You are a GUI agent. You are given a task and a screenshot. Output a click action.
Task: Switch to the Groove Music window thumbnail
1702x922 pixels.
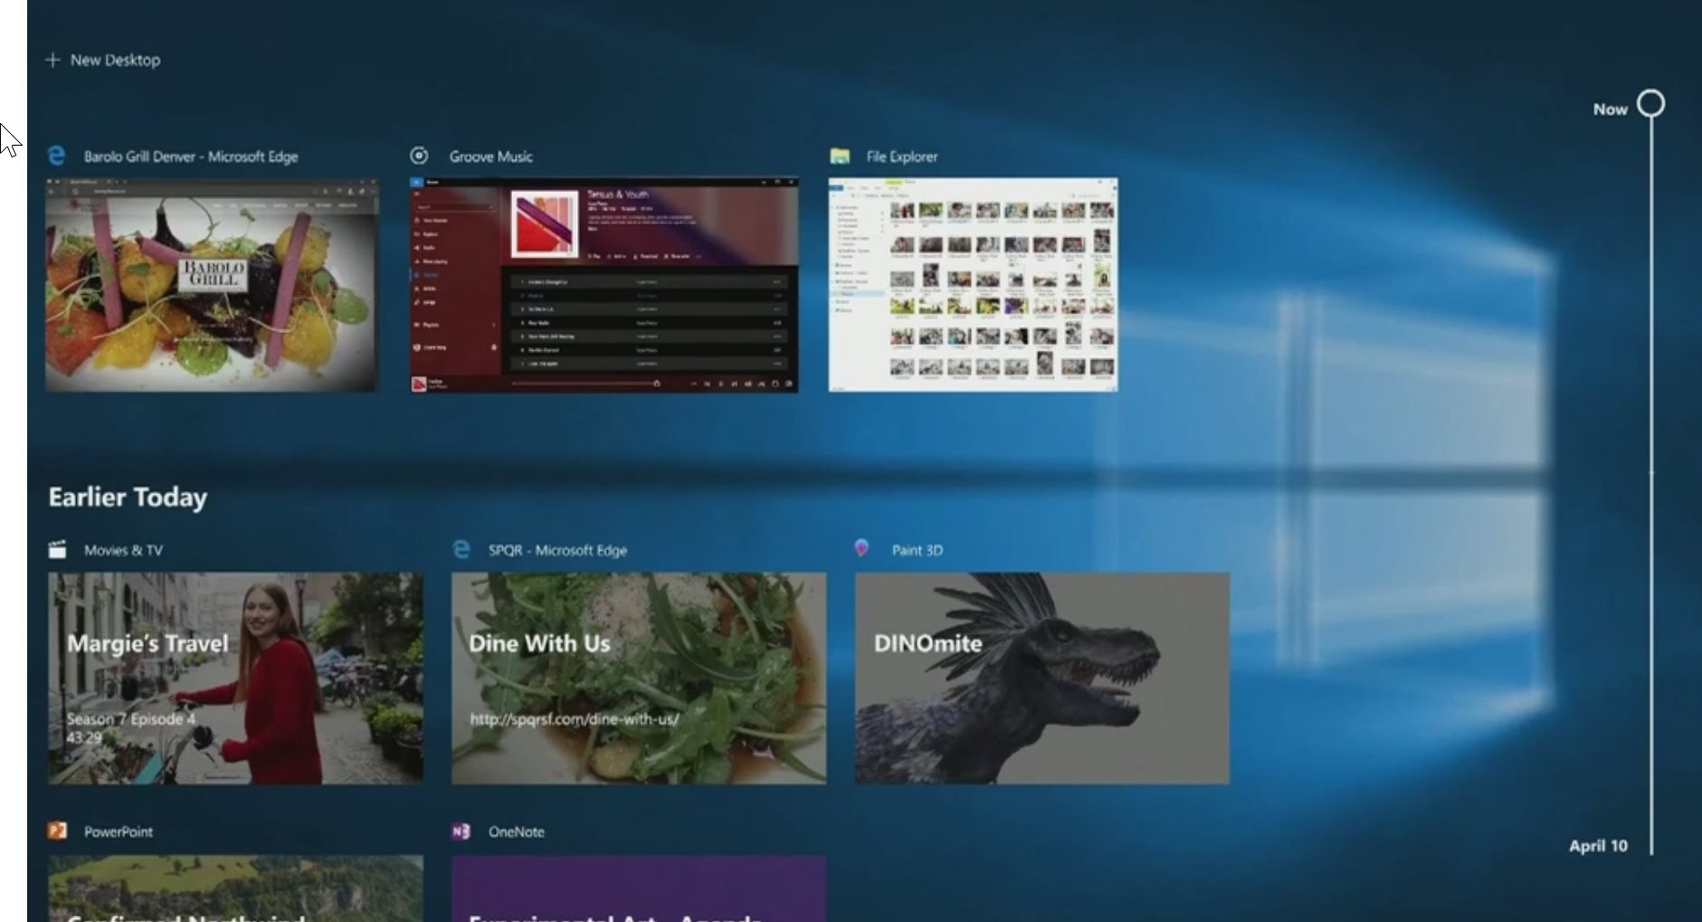pos(604,285)
